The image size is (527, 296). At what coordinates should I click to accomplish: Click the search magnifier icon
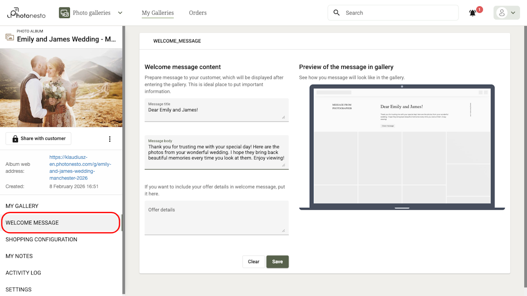click(x=336, y=13)
